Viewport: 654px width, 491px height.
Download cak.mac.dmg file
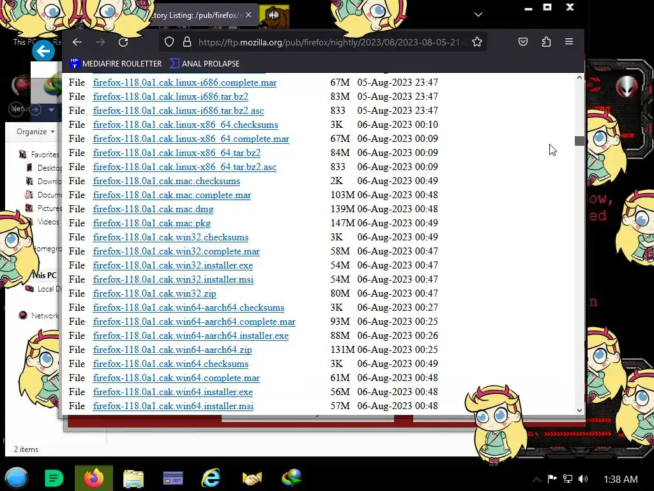[153, 209]
